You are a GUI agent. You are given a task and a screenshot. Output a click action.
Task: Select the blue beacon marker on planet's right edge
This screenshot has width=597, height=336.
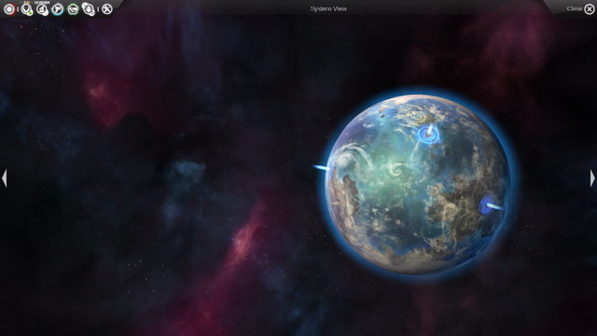click(x=491, y=205)
